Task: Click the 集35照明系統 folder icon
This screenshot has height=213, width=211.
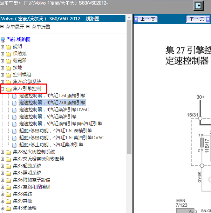Action: click(x=8, y=173)
